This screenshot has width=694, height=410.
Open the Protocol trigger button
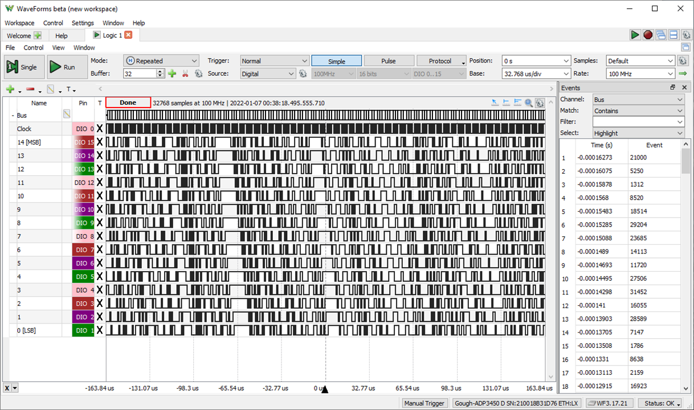442,61
